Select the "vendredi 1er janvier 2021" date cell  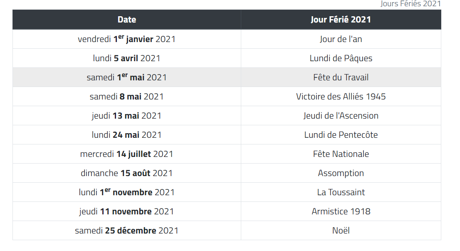pyautogui.click(x=127, y=39)
